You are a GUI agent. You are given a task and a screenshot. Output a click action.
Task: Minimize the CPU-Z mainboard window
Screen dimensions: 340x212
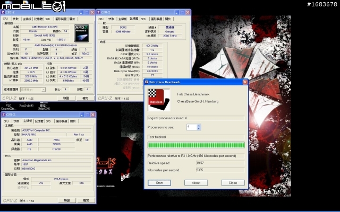pyautogui.click(x=82, y=114)
